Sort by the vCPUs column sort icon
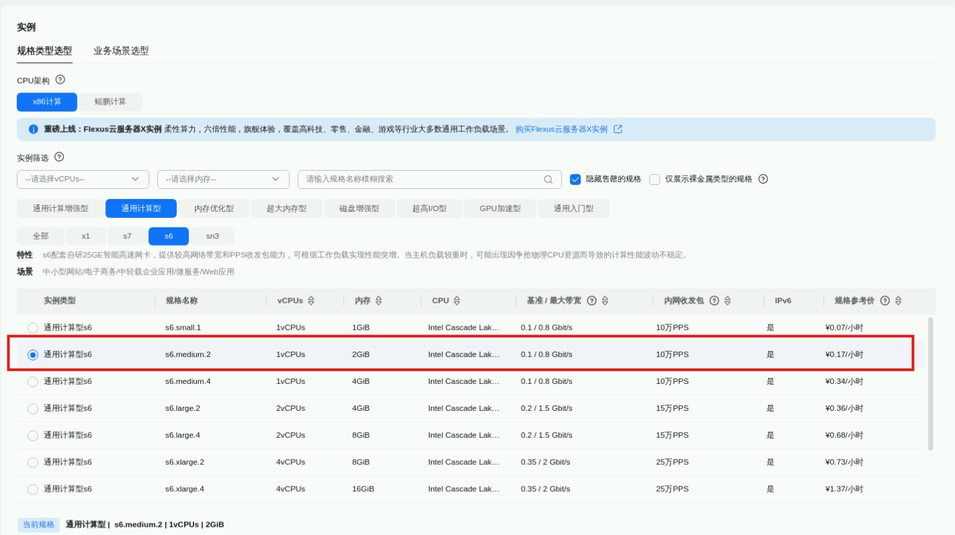The image size is (955, 535). click(311, 301)
